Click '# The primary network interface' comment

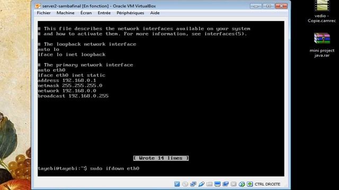pos(85,65)
